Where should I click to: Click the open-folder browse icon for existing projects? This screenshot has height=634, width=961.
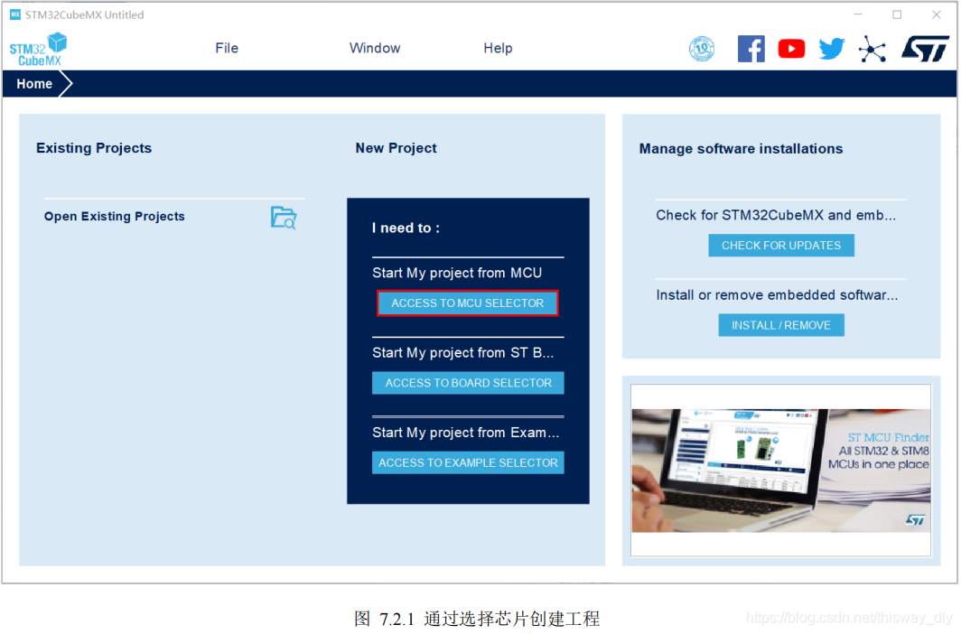click(x=284, y=218)
